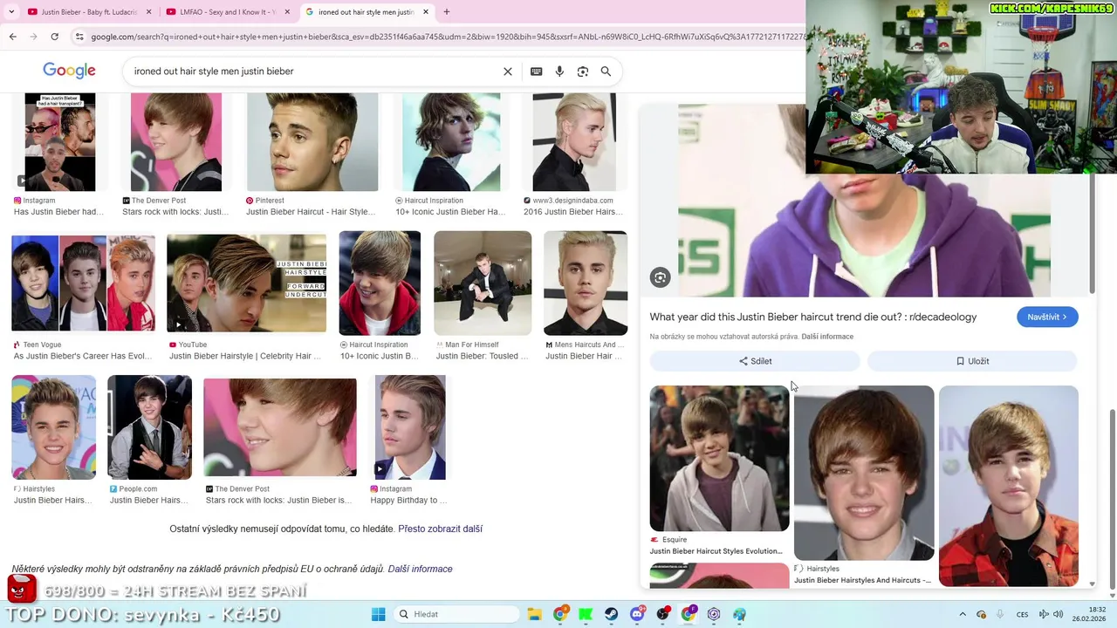Open the r/decadeology result title

point(813,317)
